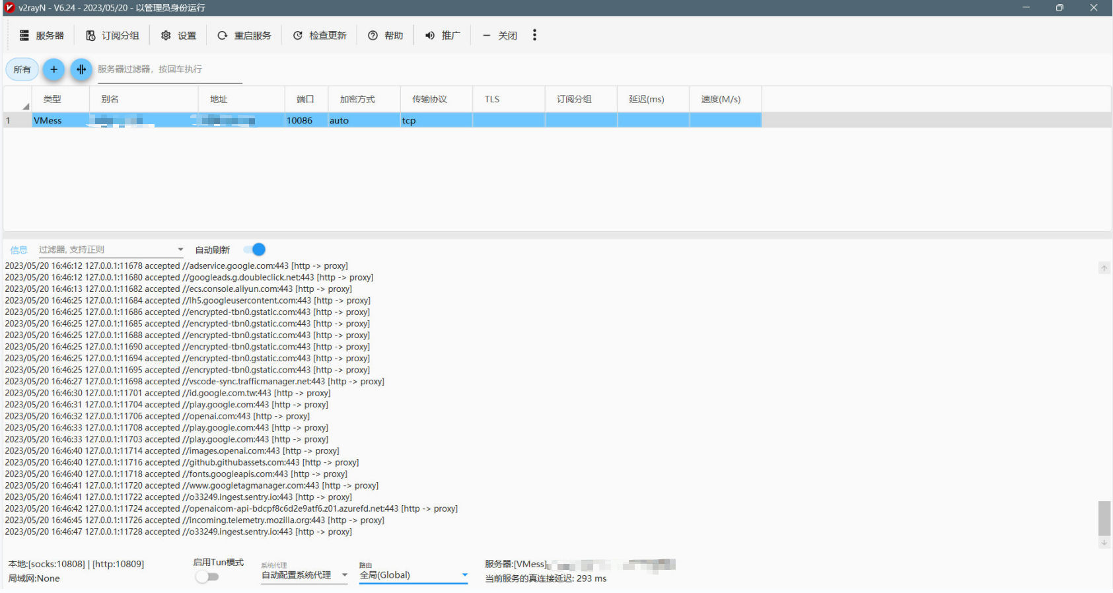
Task: Select the 所有 (All) group tab
Action: tap(22, 69)
